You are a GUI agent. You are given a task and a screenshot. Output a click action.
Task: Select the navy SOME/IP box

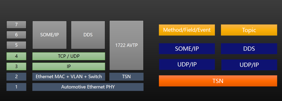pyautogui.click(x=187, y=49)
